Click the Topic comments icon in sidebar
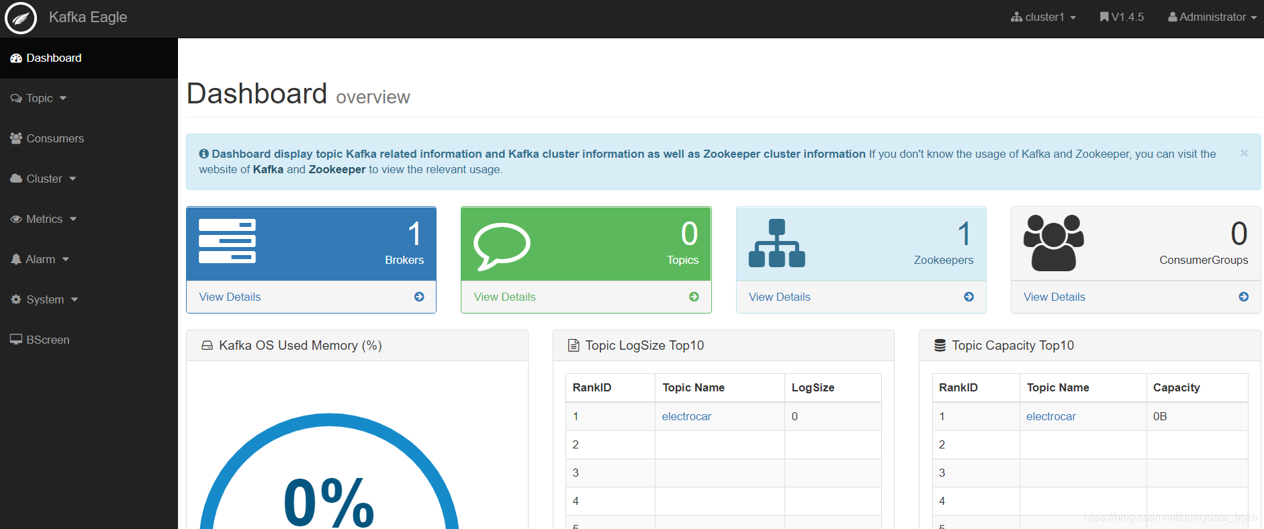Viewport: 1264px width, 529px height. (16, 99)
